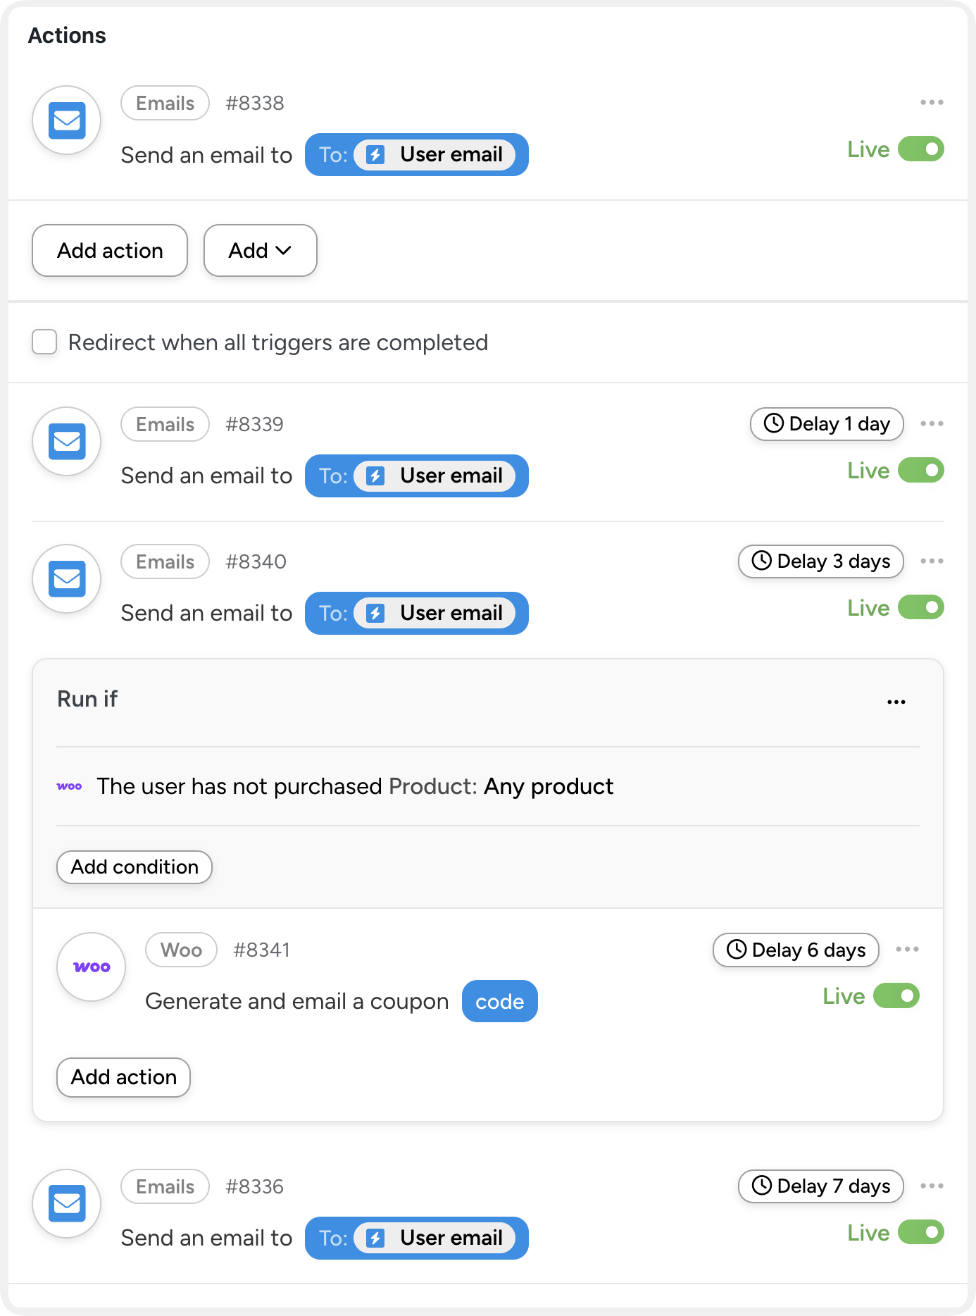Image resolution: width=976 pixels, height=1316 pixels.
Task: Open three-dot menu in Run if block
Action: pos(896,702)
